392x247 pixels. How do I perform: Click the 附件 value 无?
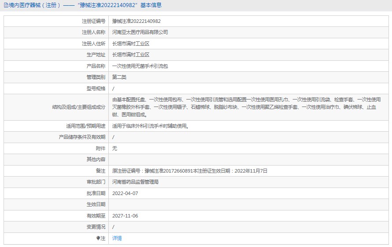click(115, 148)
